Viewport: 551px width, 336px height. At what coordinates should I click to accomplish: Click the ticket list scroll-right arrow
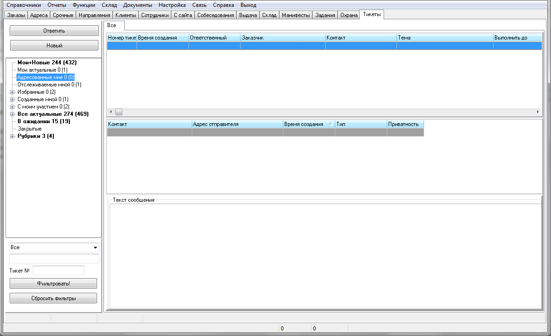pos(538,112)
